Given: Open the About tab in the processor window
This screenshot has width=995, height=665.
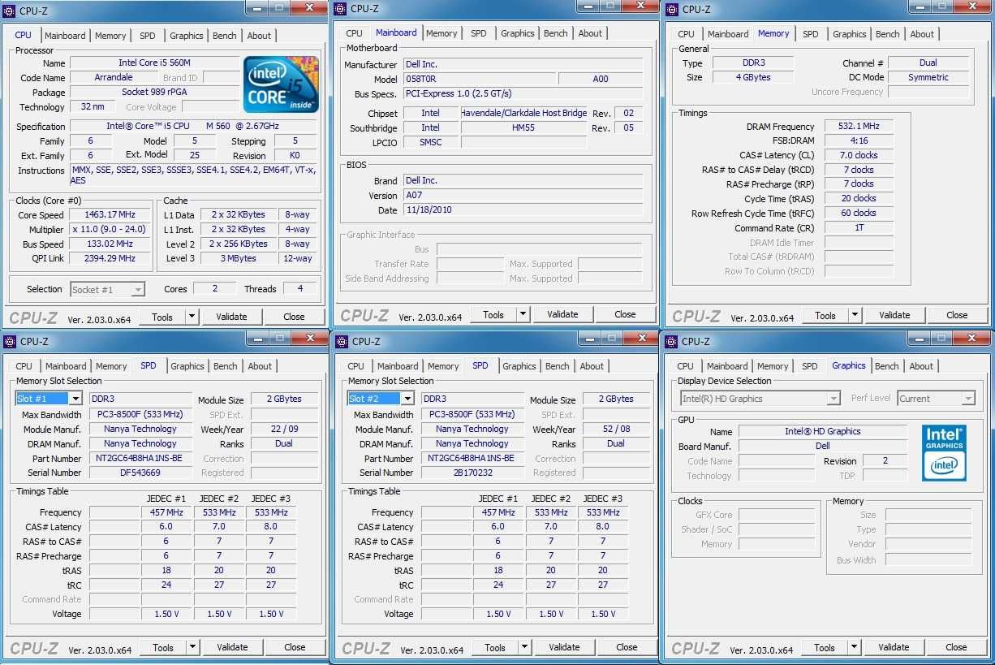Looking at the screenshot, I should (x=260, y=36).
